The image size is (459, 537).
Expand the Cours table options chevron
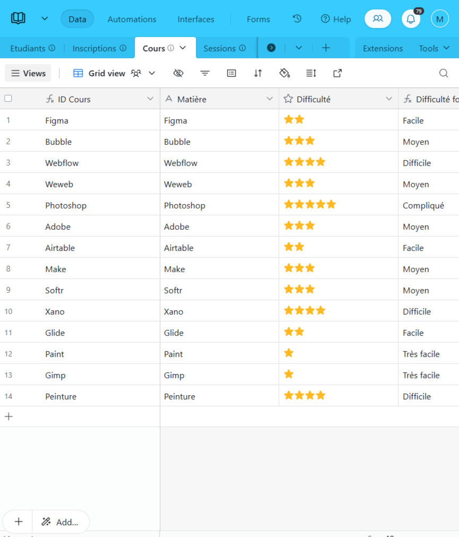(x=183, y=48)
